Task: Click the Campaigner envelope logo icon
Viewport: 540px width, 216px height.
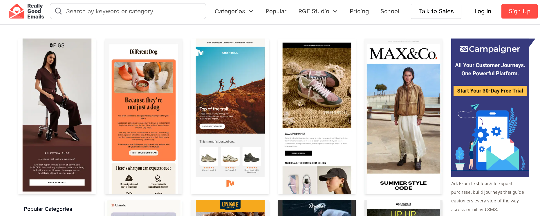Action: point(464,49)
